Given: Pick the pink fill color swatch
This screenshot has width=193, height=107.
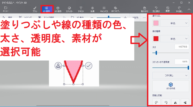Looking at the screenshot, I should click(x=156, y=23).
